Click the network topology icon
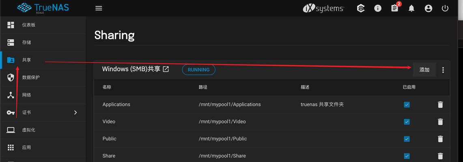 pos(11,95)
